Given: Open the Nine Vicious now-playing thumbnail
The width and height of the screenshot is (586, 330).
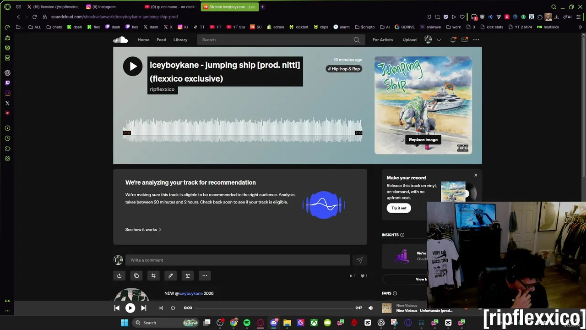Looking at the screenshot, I should pos(387,308).
